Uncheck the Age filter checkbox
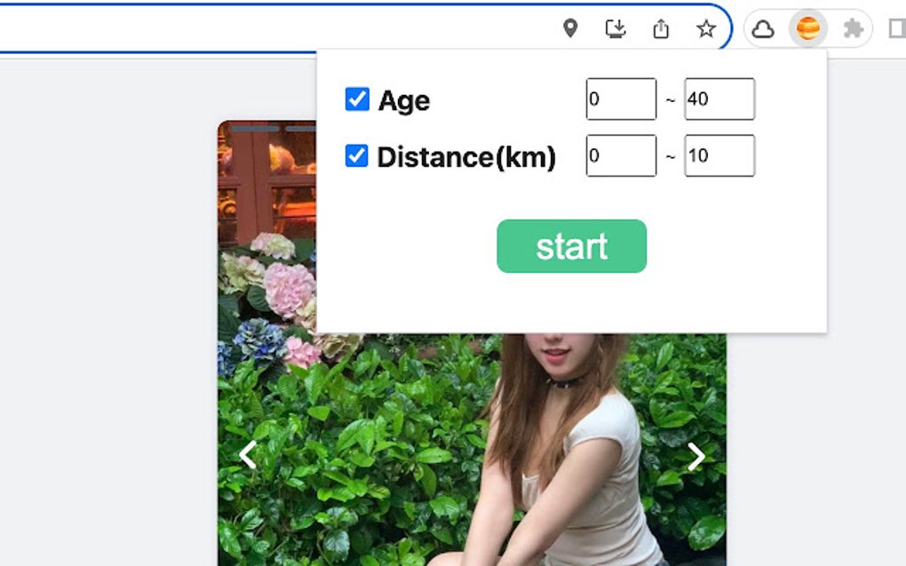The image size is (906, 566). click(355, 99)
